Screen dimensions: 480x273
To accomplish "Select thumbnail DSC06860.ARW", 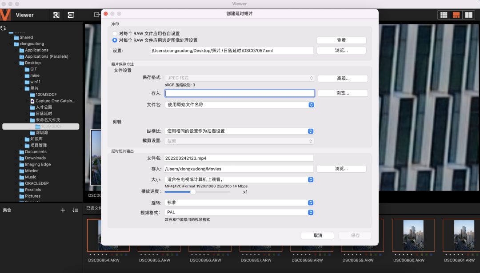I will [x=413, y=235].
